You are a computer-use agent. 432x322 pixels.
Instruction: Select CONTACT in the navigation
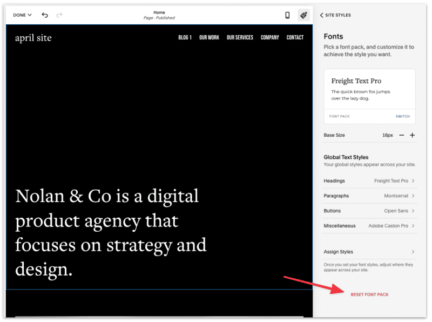[295, 37]
